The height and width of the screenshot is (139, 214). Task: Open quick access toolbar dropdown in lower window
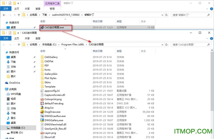(18, 33)
